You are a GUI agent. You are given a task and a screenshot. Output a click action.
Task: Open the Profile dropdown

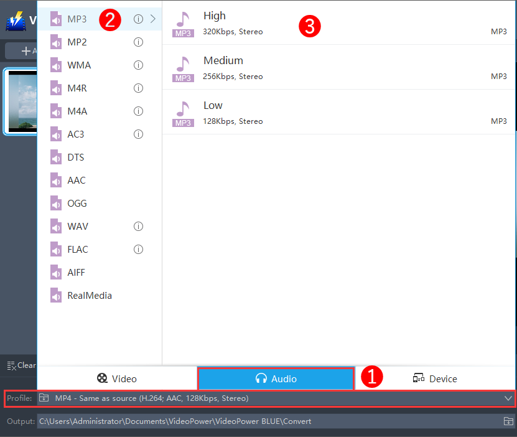[x=508, y=397]
